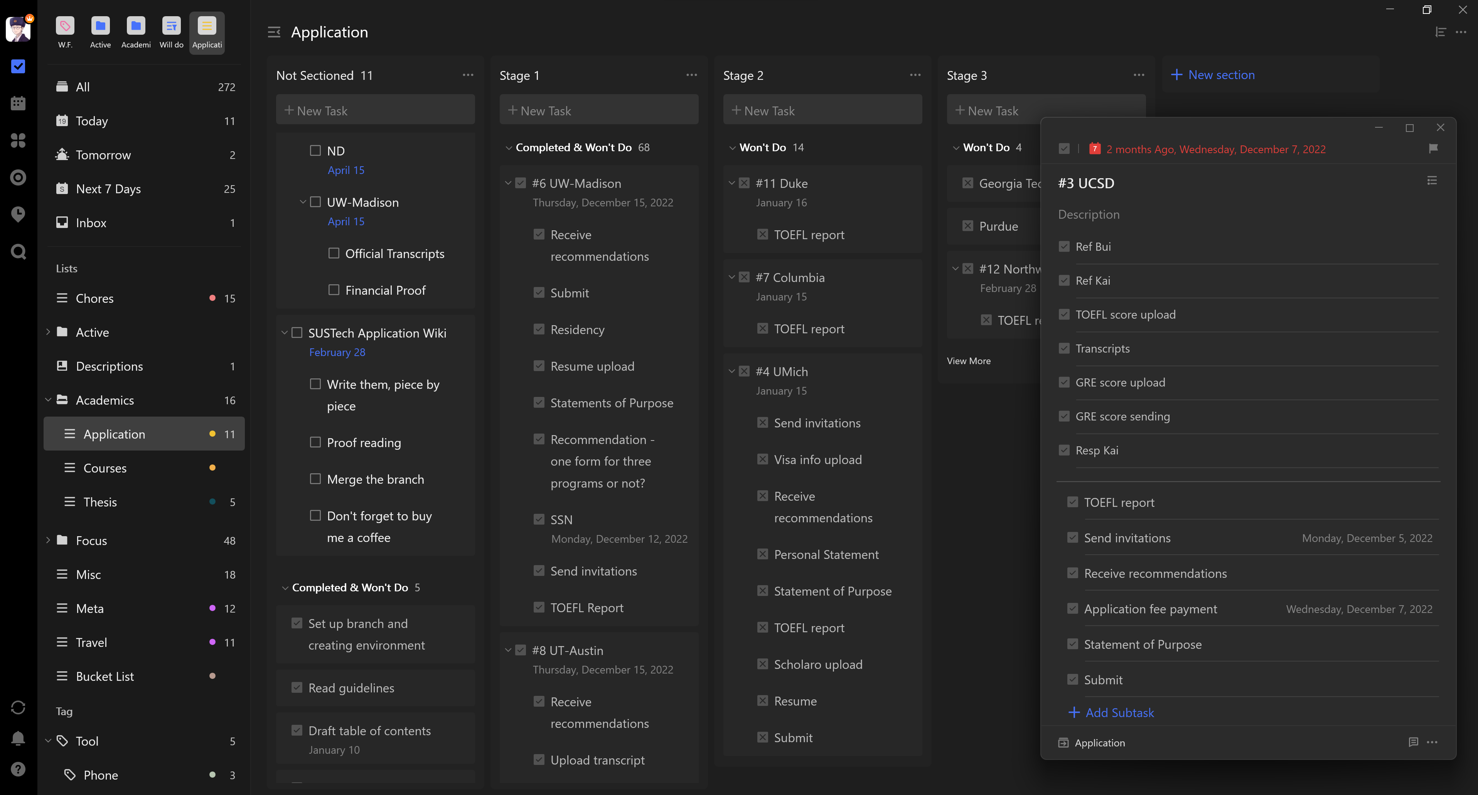The width and height of the screenshot is (1478, 795).
Task: Check the Proof reading task checkbox
Action: (315, 442)
